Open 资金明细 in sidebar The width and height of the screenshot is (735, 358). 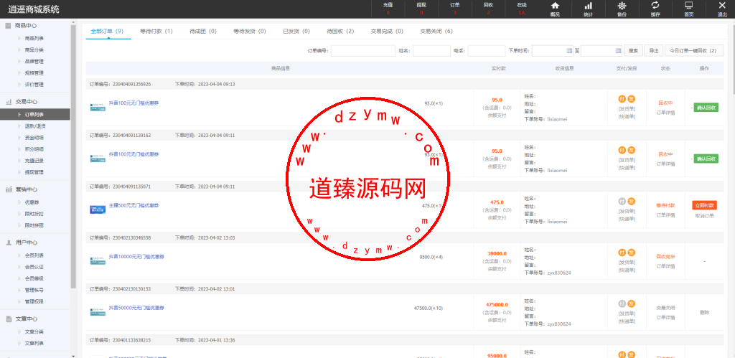(36, 137)
